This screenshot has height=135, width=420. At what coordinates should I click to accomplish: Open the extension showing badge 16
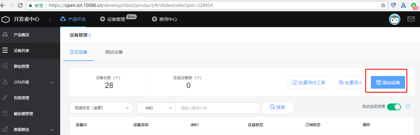pos(414,6)
